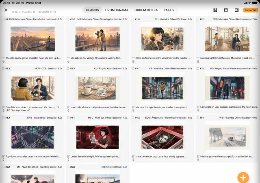Select the checkbox for shot #3.2
The image size is (260, 183).
coord(198,68)
